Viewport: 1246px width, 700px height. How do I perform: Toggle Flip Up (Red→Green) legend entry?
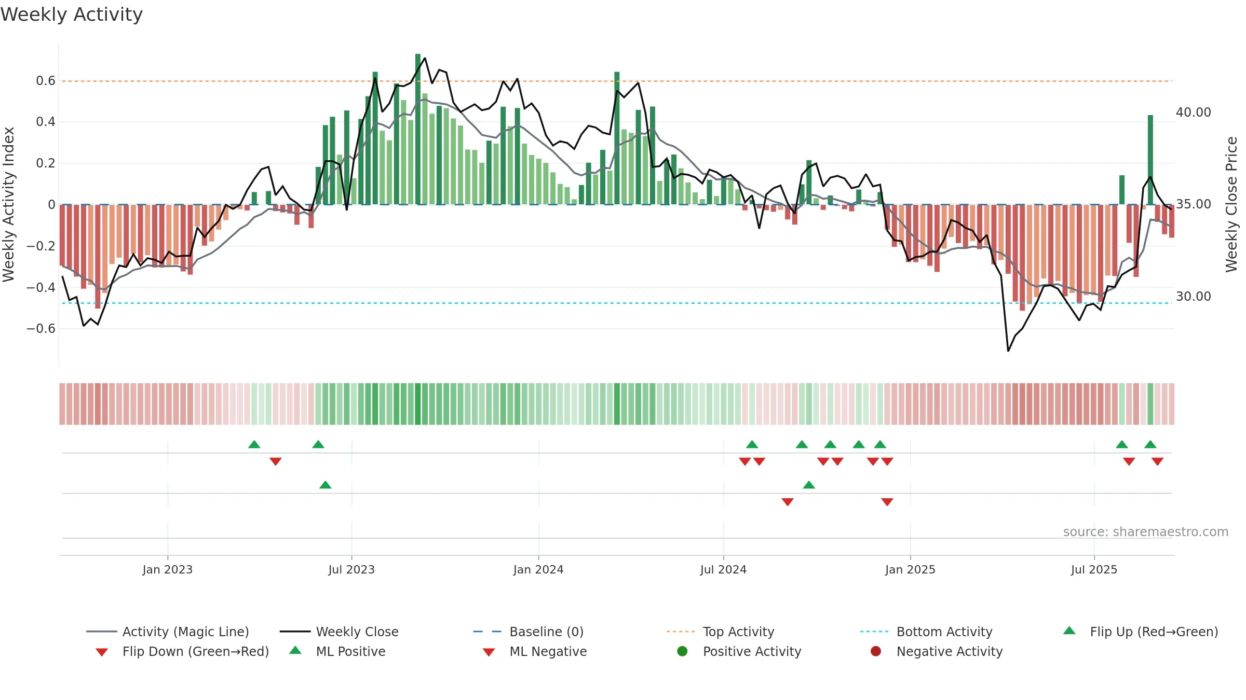point(1140,632)
